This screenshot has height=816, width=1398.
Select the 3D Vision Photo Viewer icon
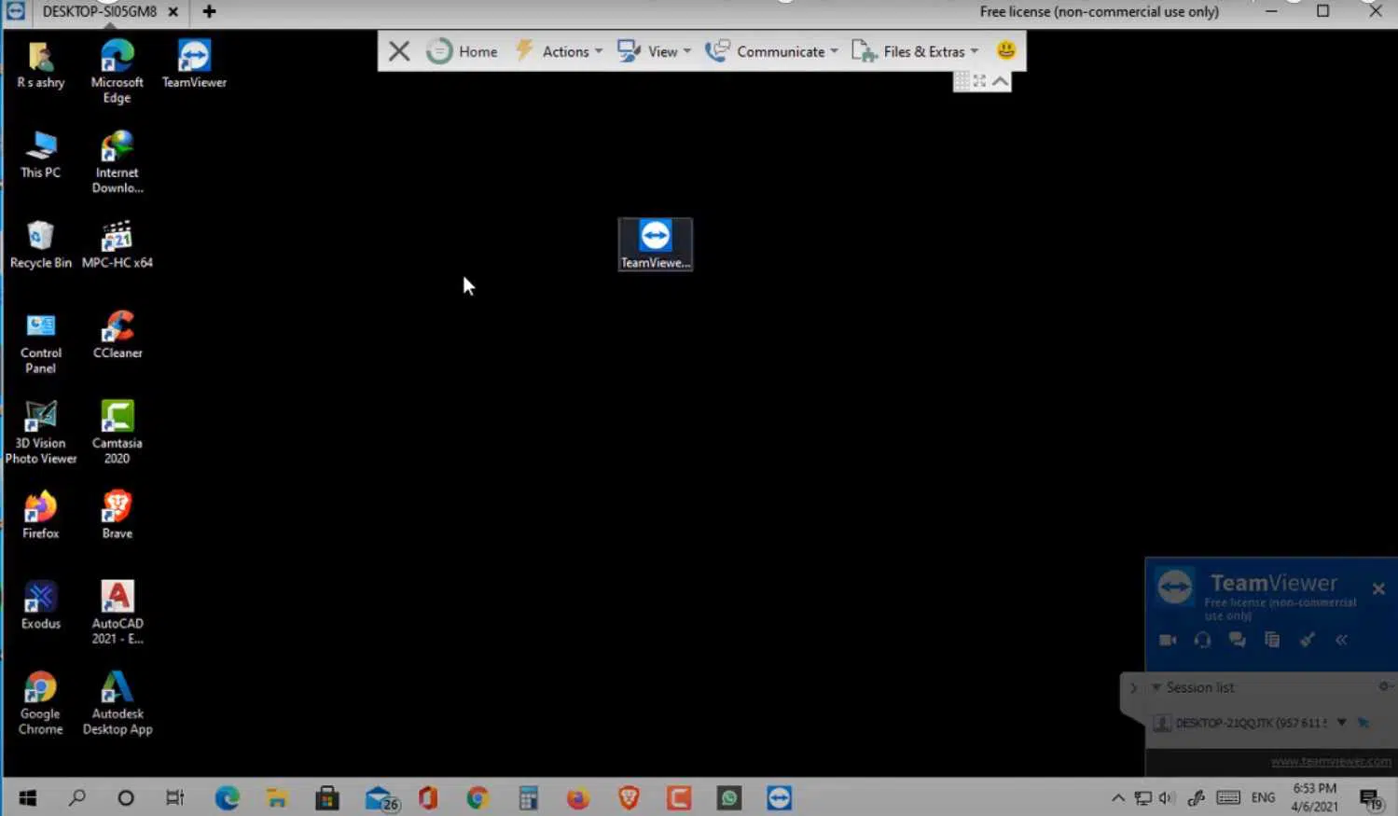tap(41, 433)
